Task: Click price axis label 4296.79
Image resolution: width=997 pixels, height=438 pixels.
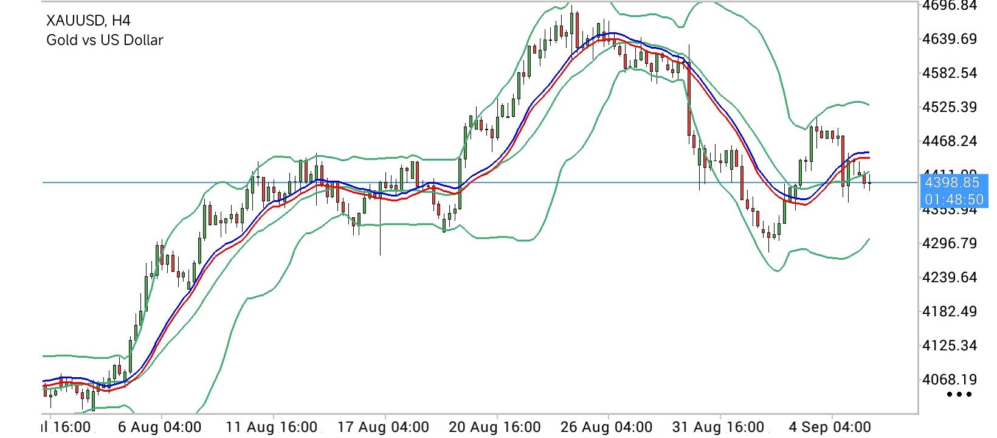Action: coord(950,244)
